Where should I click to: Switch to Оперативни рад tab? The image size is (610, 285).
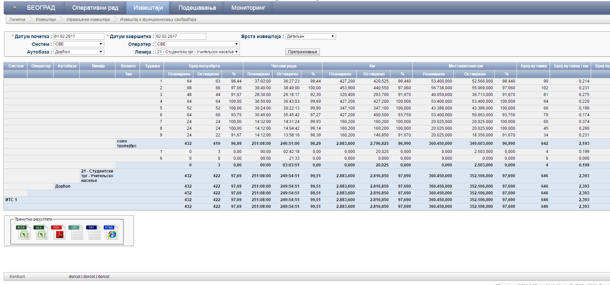point(95,8)
